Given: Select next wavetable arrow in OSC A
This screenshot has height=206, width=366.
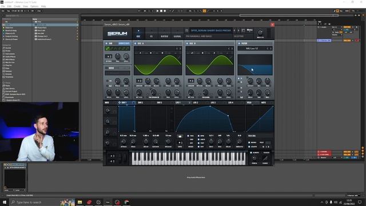Looking at the screenshot, I should tap(180, 49).
